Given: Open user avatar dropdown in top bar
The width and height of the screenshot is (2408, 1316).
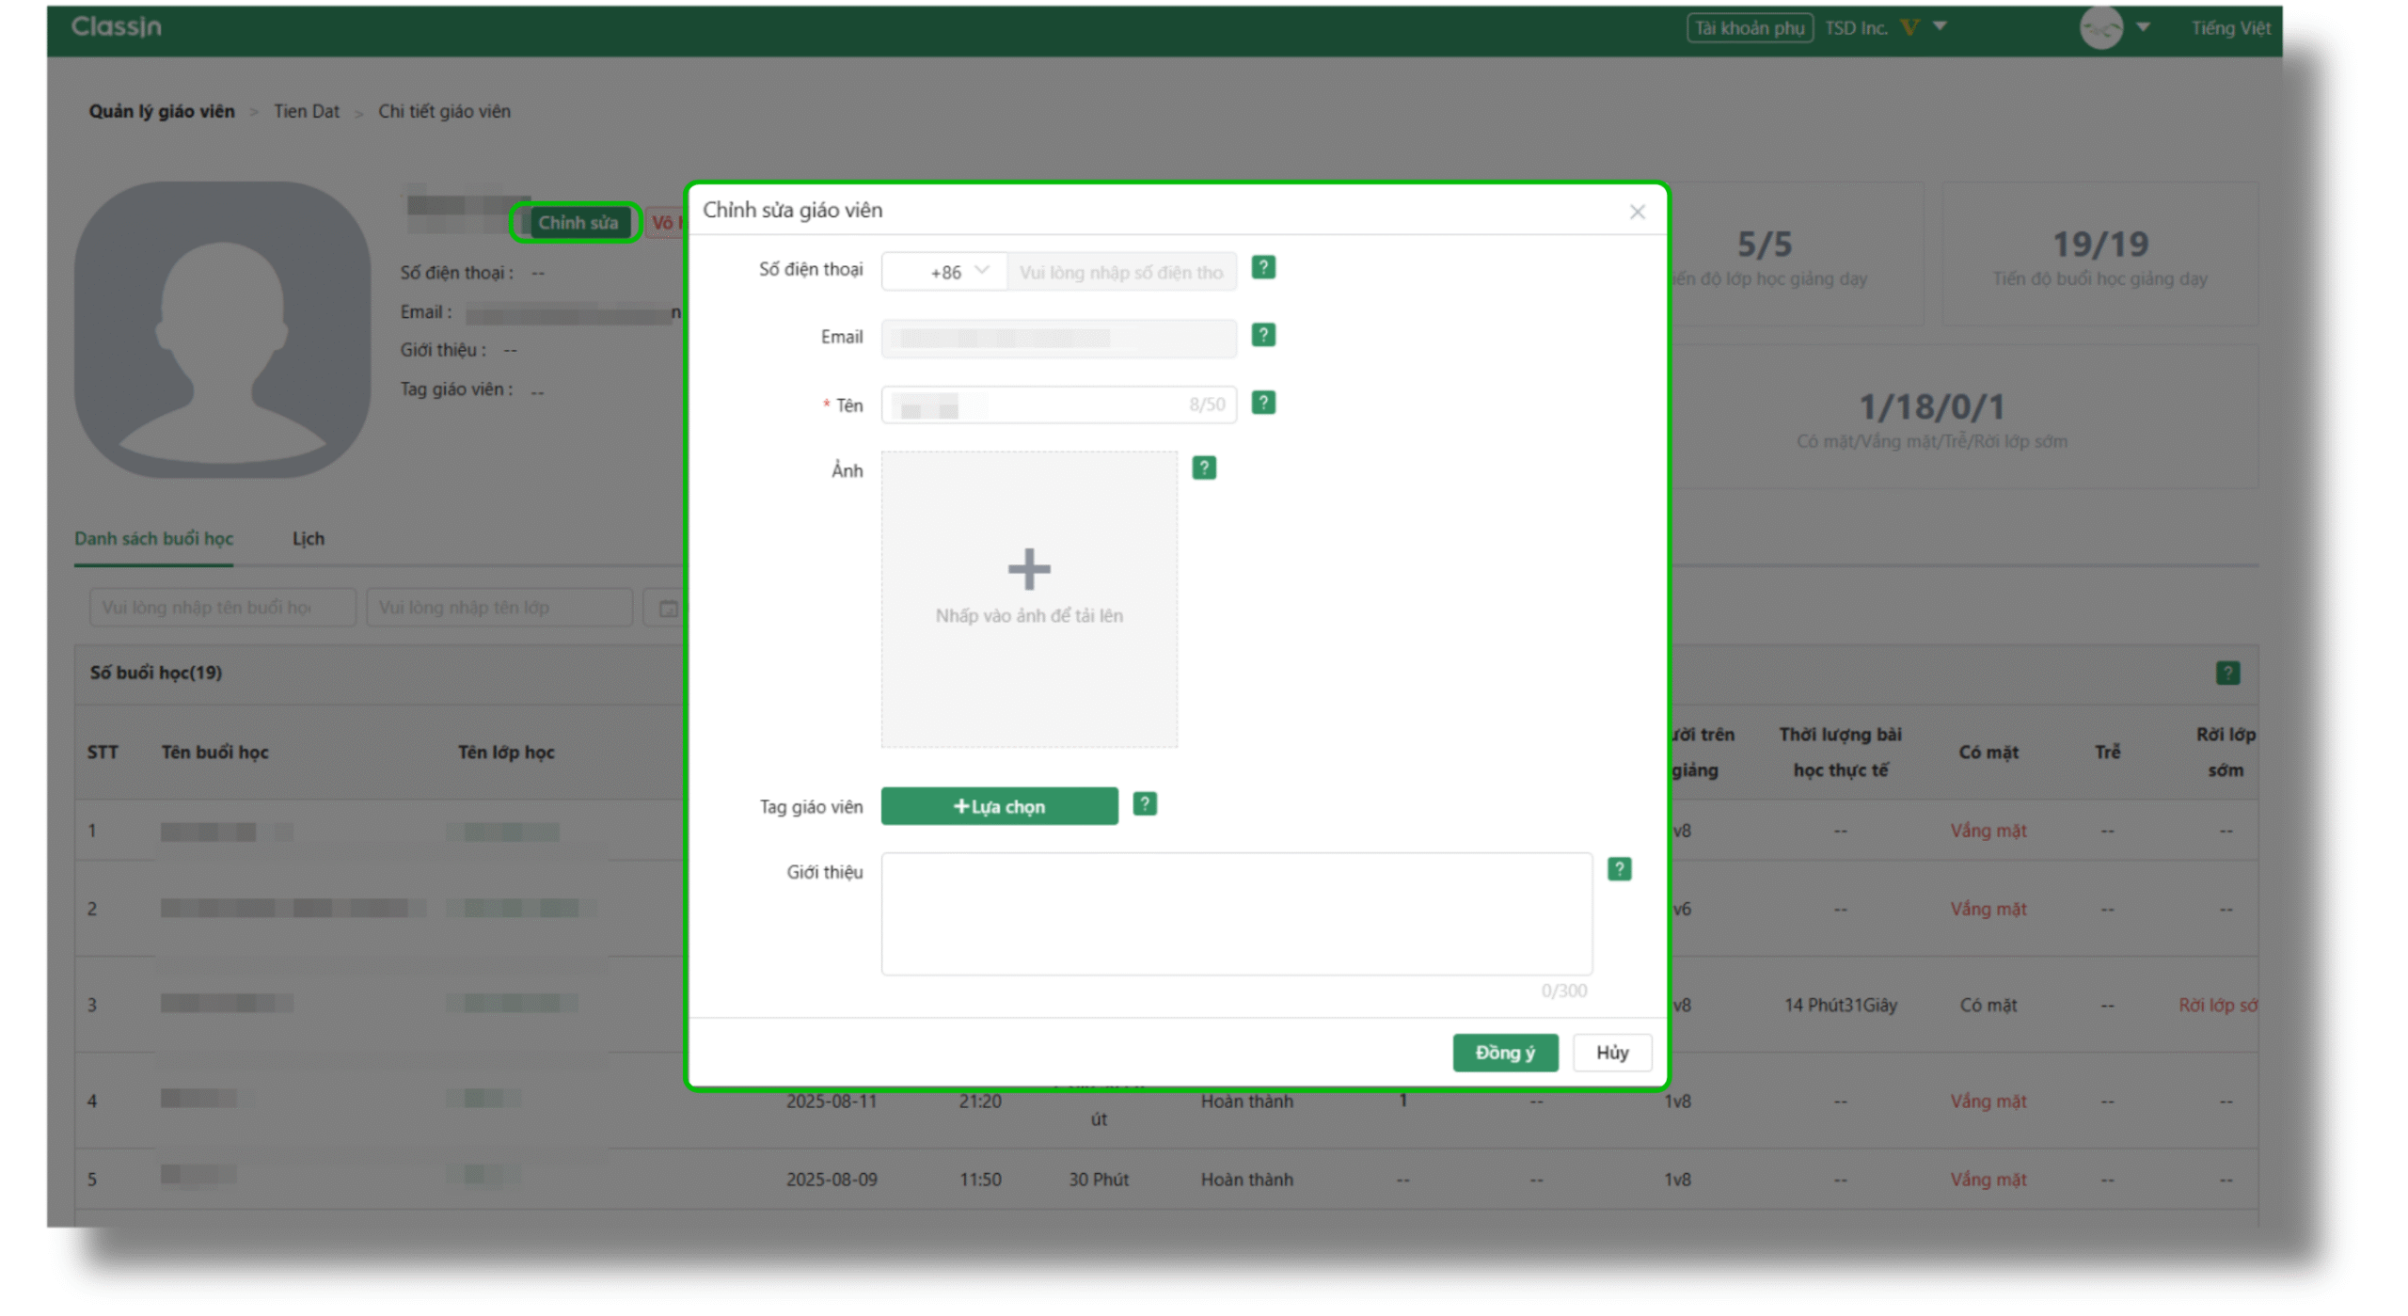Looking at the screenshot, I should click(x=2142, y=26).
